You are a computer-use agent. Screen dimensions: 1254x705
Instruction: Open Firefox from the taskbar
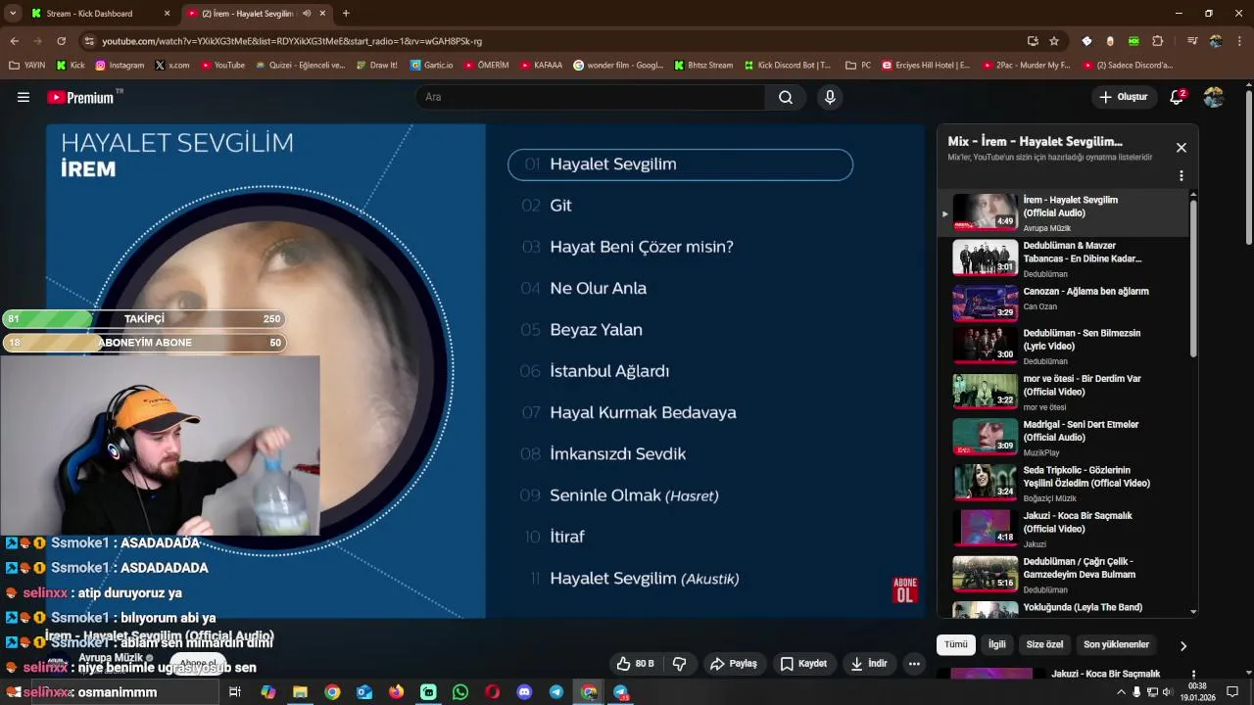click(x=396, y=692)
